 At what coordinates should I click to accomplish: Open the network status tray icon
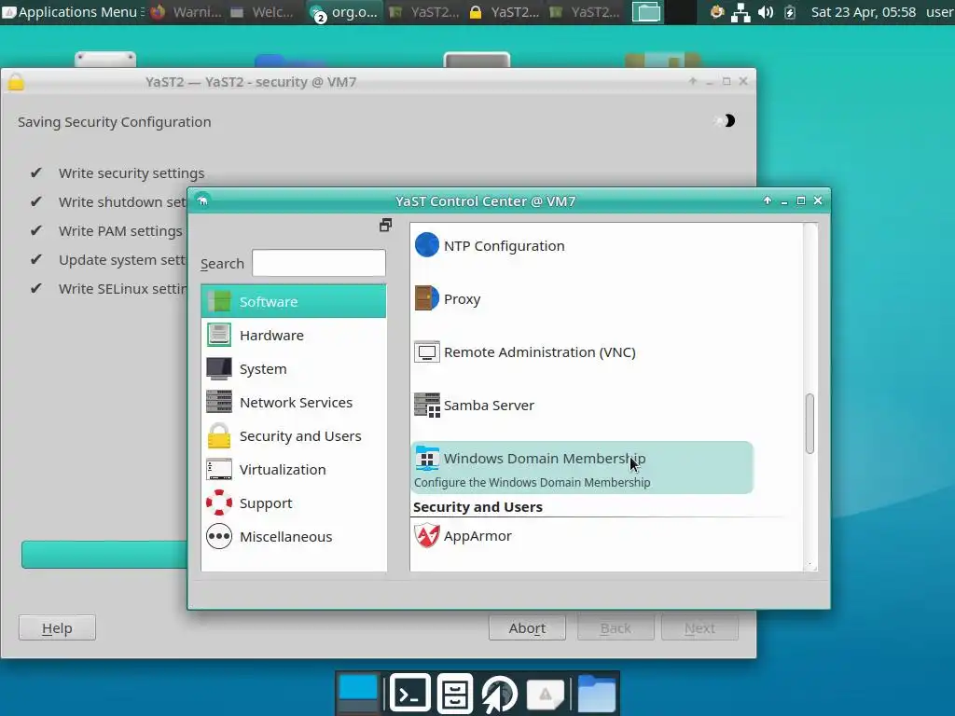click(x=740, y=12)
